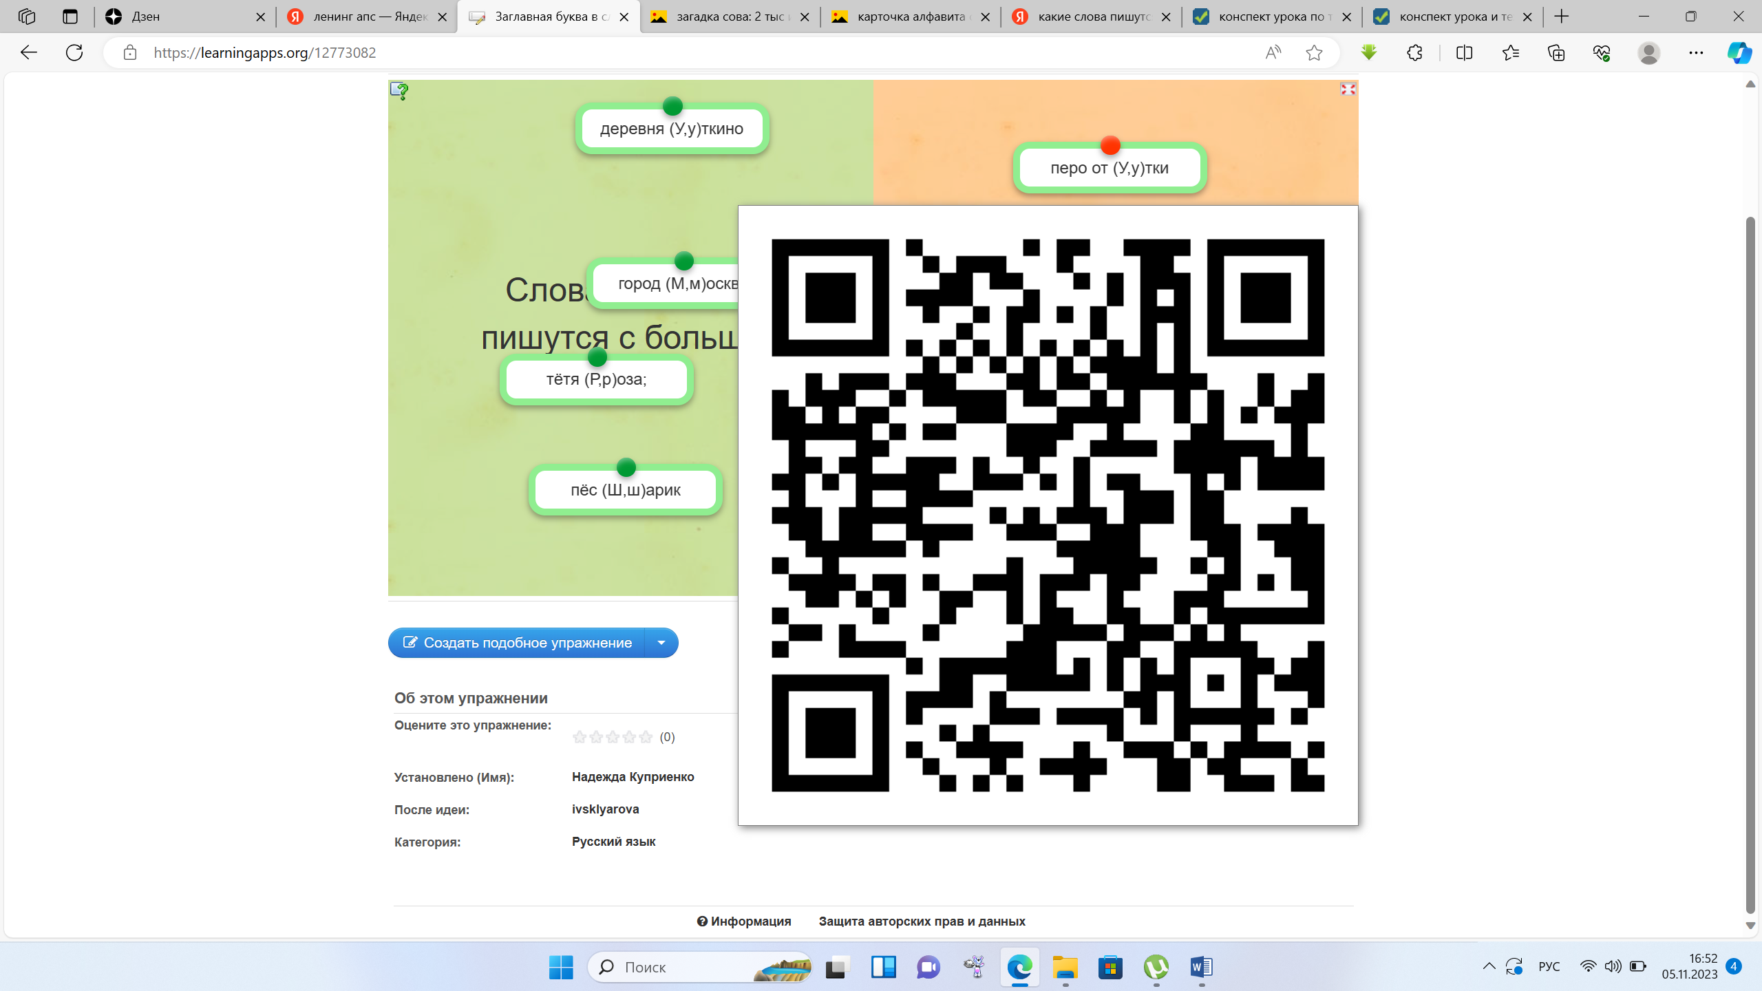Image resolution: width=1762 pixels, height=991 pixels.
Task: Open the green download extension icon
Action: [1369, 52]
